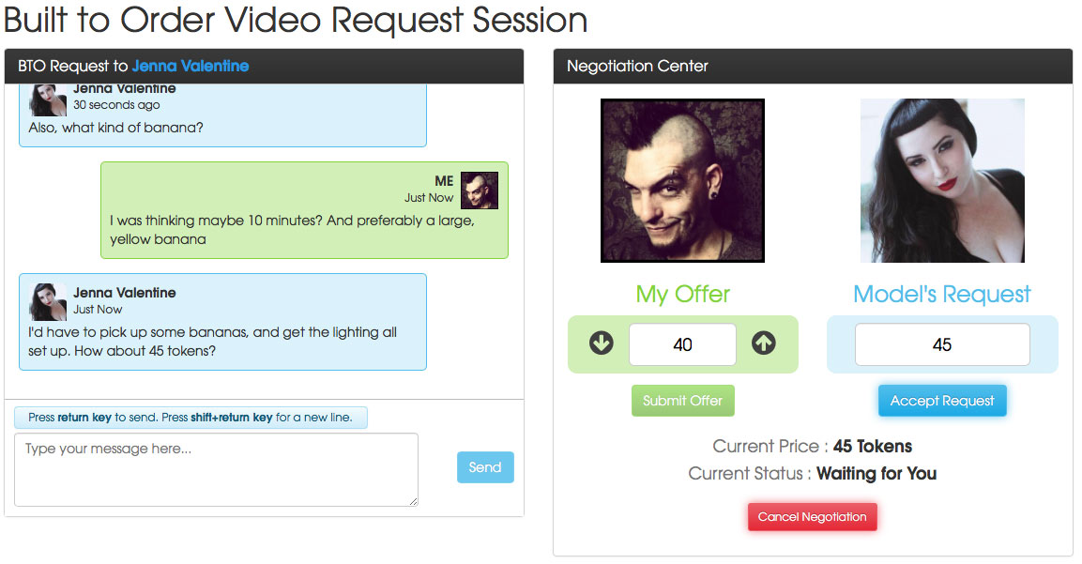Cancel the negotiation
Image resolution: width=1082 pixels, height=564 pixels.
coord(812,516)
